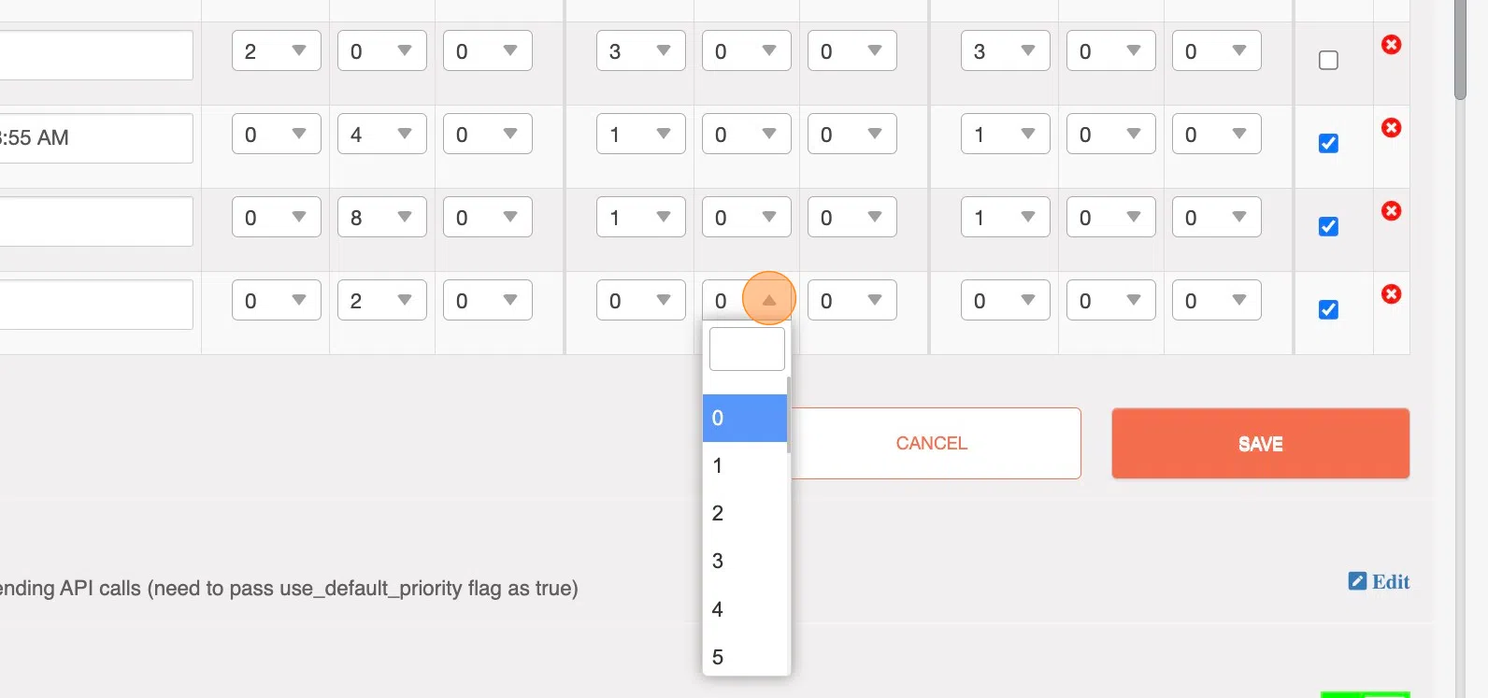This screenshot has width=1488, height=698.
Task: Open the dropdown showing value 4
Action: click(381, 134)
